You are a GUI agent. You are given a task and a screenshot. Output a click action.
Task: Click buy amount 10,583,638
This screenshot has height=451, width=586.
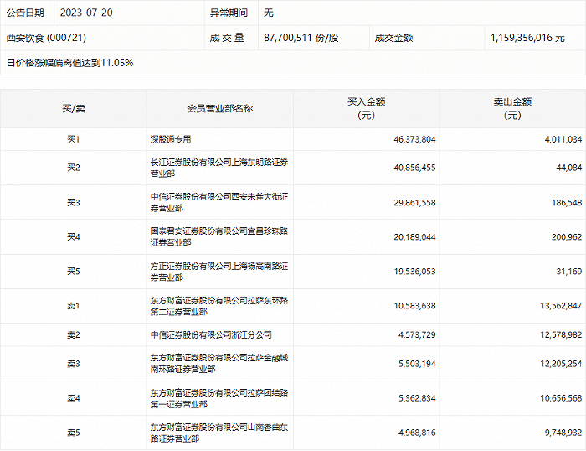[414, 306]
